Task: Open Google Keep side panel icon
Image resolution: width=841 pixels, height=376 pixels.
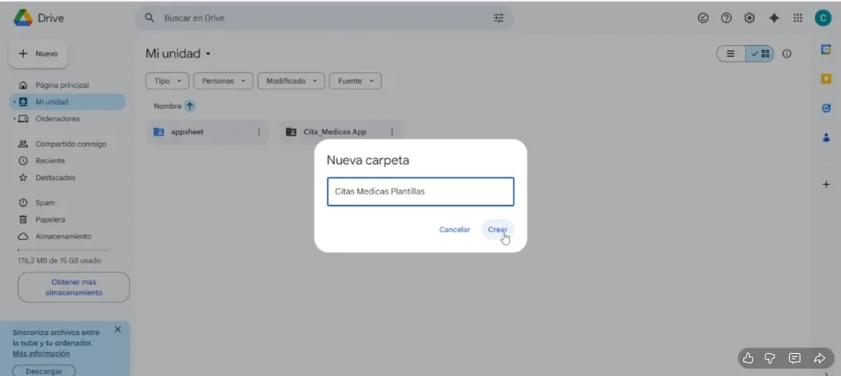Action: point(826,79)
